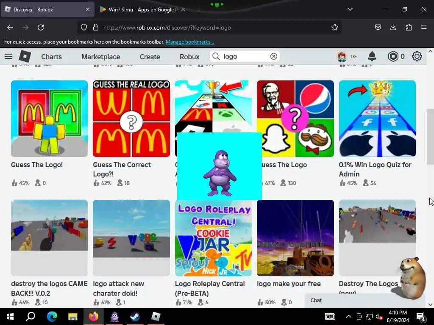Screen dimensions: 434x325
Task: Open File Explorer from taskbar
Action: click(73, 317)
